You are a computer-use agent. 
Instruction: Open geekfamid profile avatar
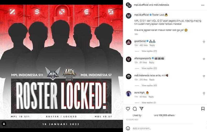tap(129, 42)
